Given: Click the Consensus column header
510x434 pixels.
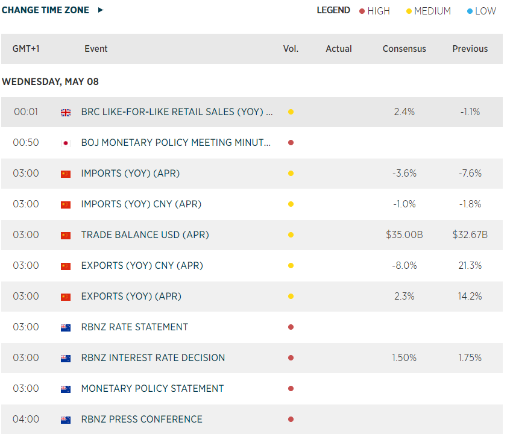Looking at the screenshot, I should pos(404,49).
